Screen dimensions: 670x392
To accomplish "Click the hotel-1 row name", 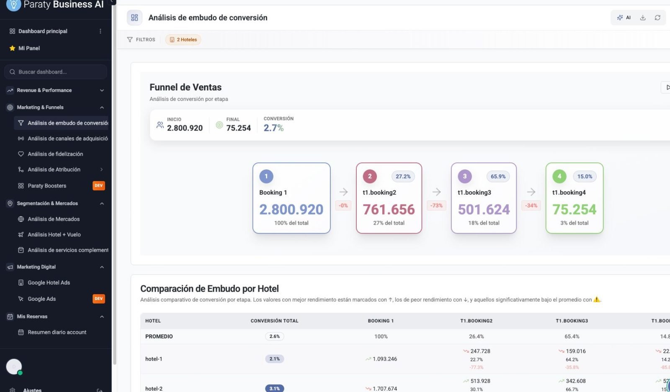I will [x=154, y=359].
